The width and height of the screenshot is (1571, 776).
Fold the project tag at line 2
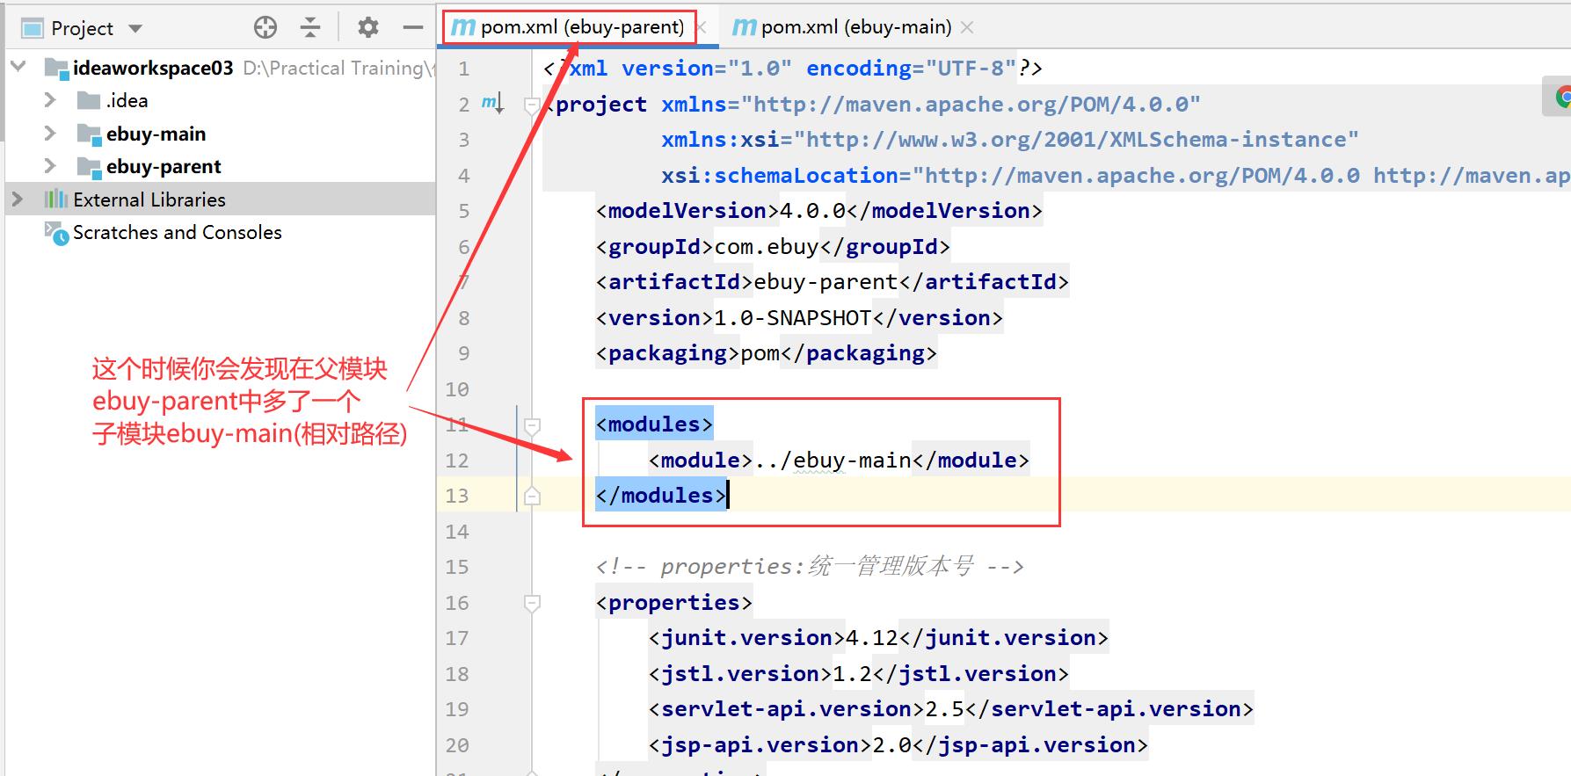(532, 105)
